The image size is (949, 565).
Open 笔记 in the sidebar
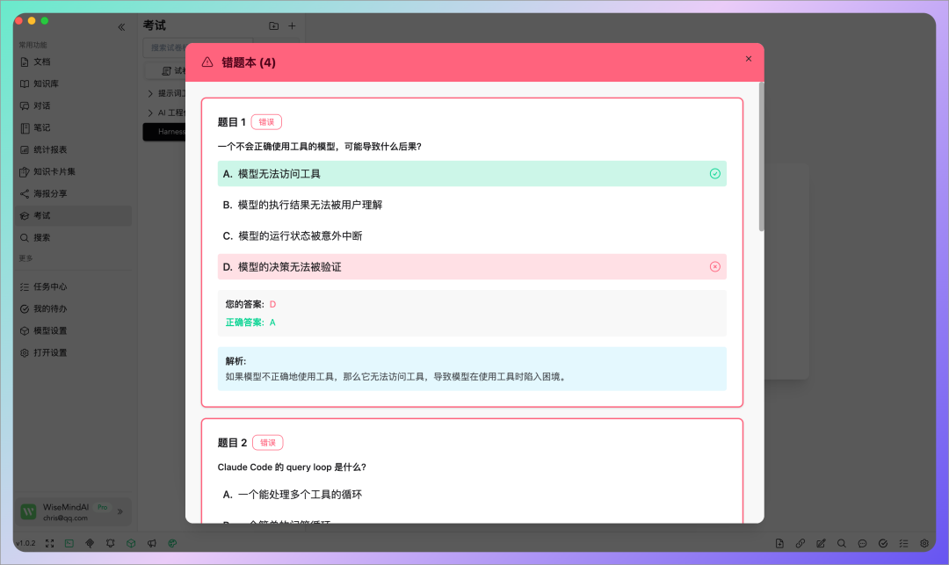pyautogui.click(x=73, y=127)
